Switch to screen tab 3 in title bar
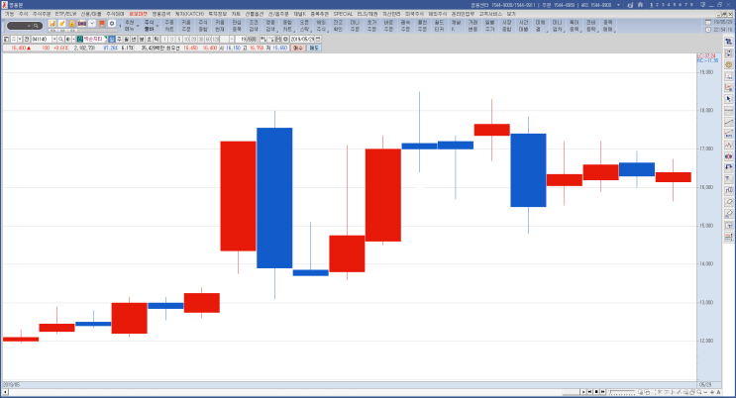Screen dimensions: 736x398 pyautogui.click(x=663, y=5)
